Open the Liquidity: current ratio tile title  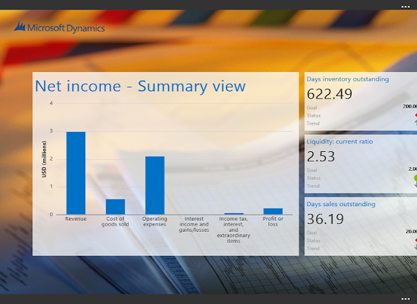340,142
